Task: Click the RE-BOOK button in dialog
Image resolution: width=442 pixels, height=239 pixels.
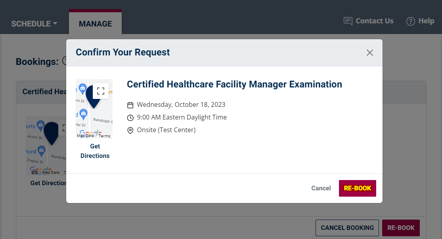Action: point(358,188)
